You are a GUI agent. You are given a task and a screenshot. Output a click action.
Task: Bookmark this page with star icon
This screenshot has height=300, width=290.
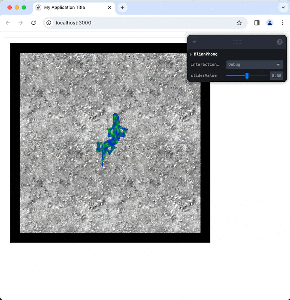[x=239, y=23]
